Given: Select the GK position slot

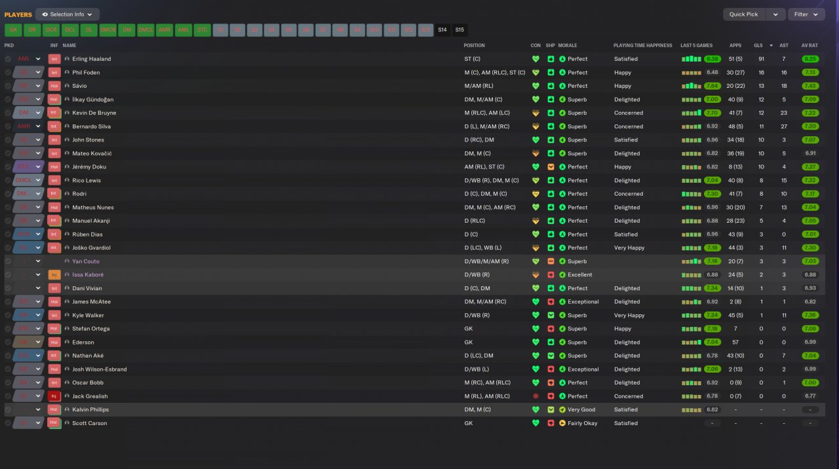Looking at the screenshot, I should tap(13, 30).
